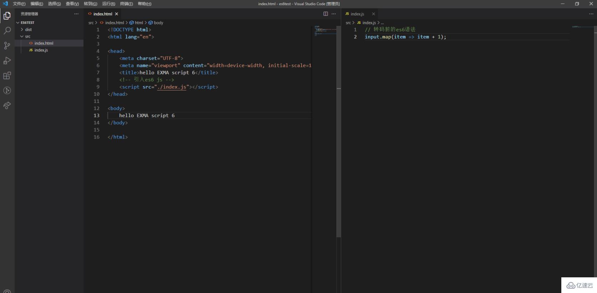597x293 pixels.
Task: Place cursor on 'hello EXMA script 6' body text
Action: pos(147,115)
